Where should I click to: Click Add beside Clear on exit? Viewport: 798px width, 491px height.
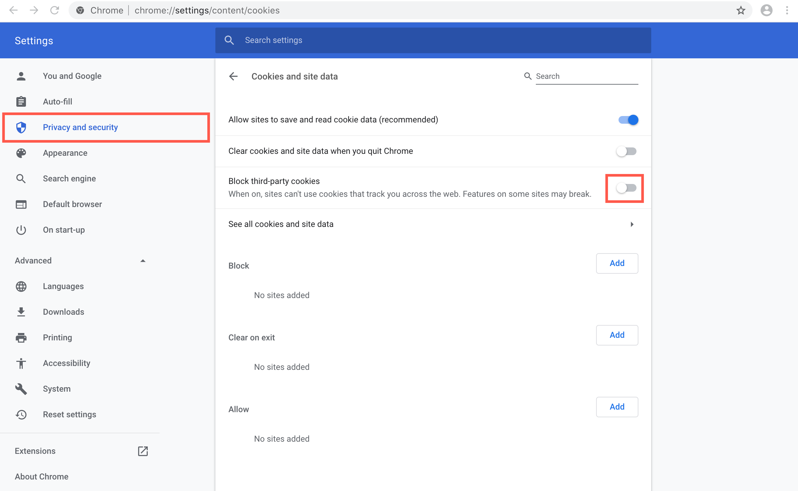pos(617,335)
